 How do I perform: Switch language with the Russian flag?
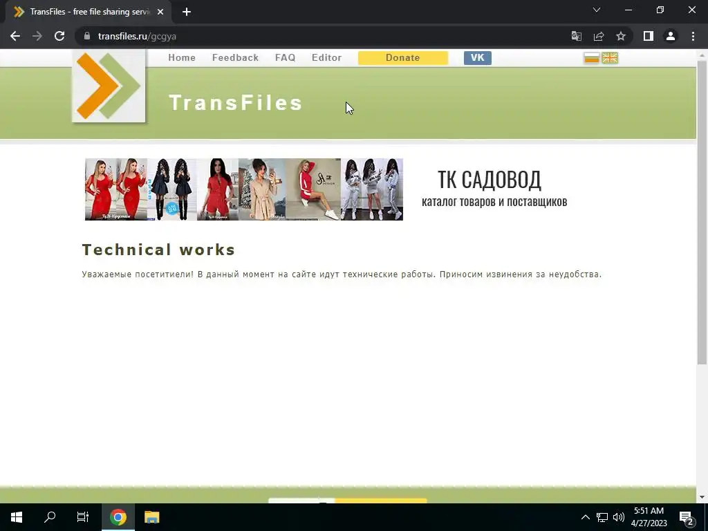click(592, 58)
